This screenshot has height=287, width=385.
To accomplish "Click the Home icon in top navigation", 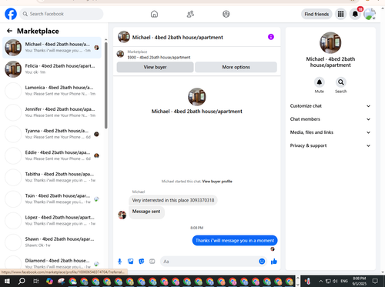I will coord(154,14).
